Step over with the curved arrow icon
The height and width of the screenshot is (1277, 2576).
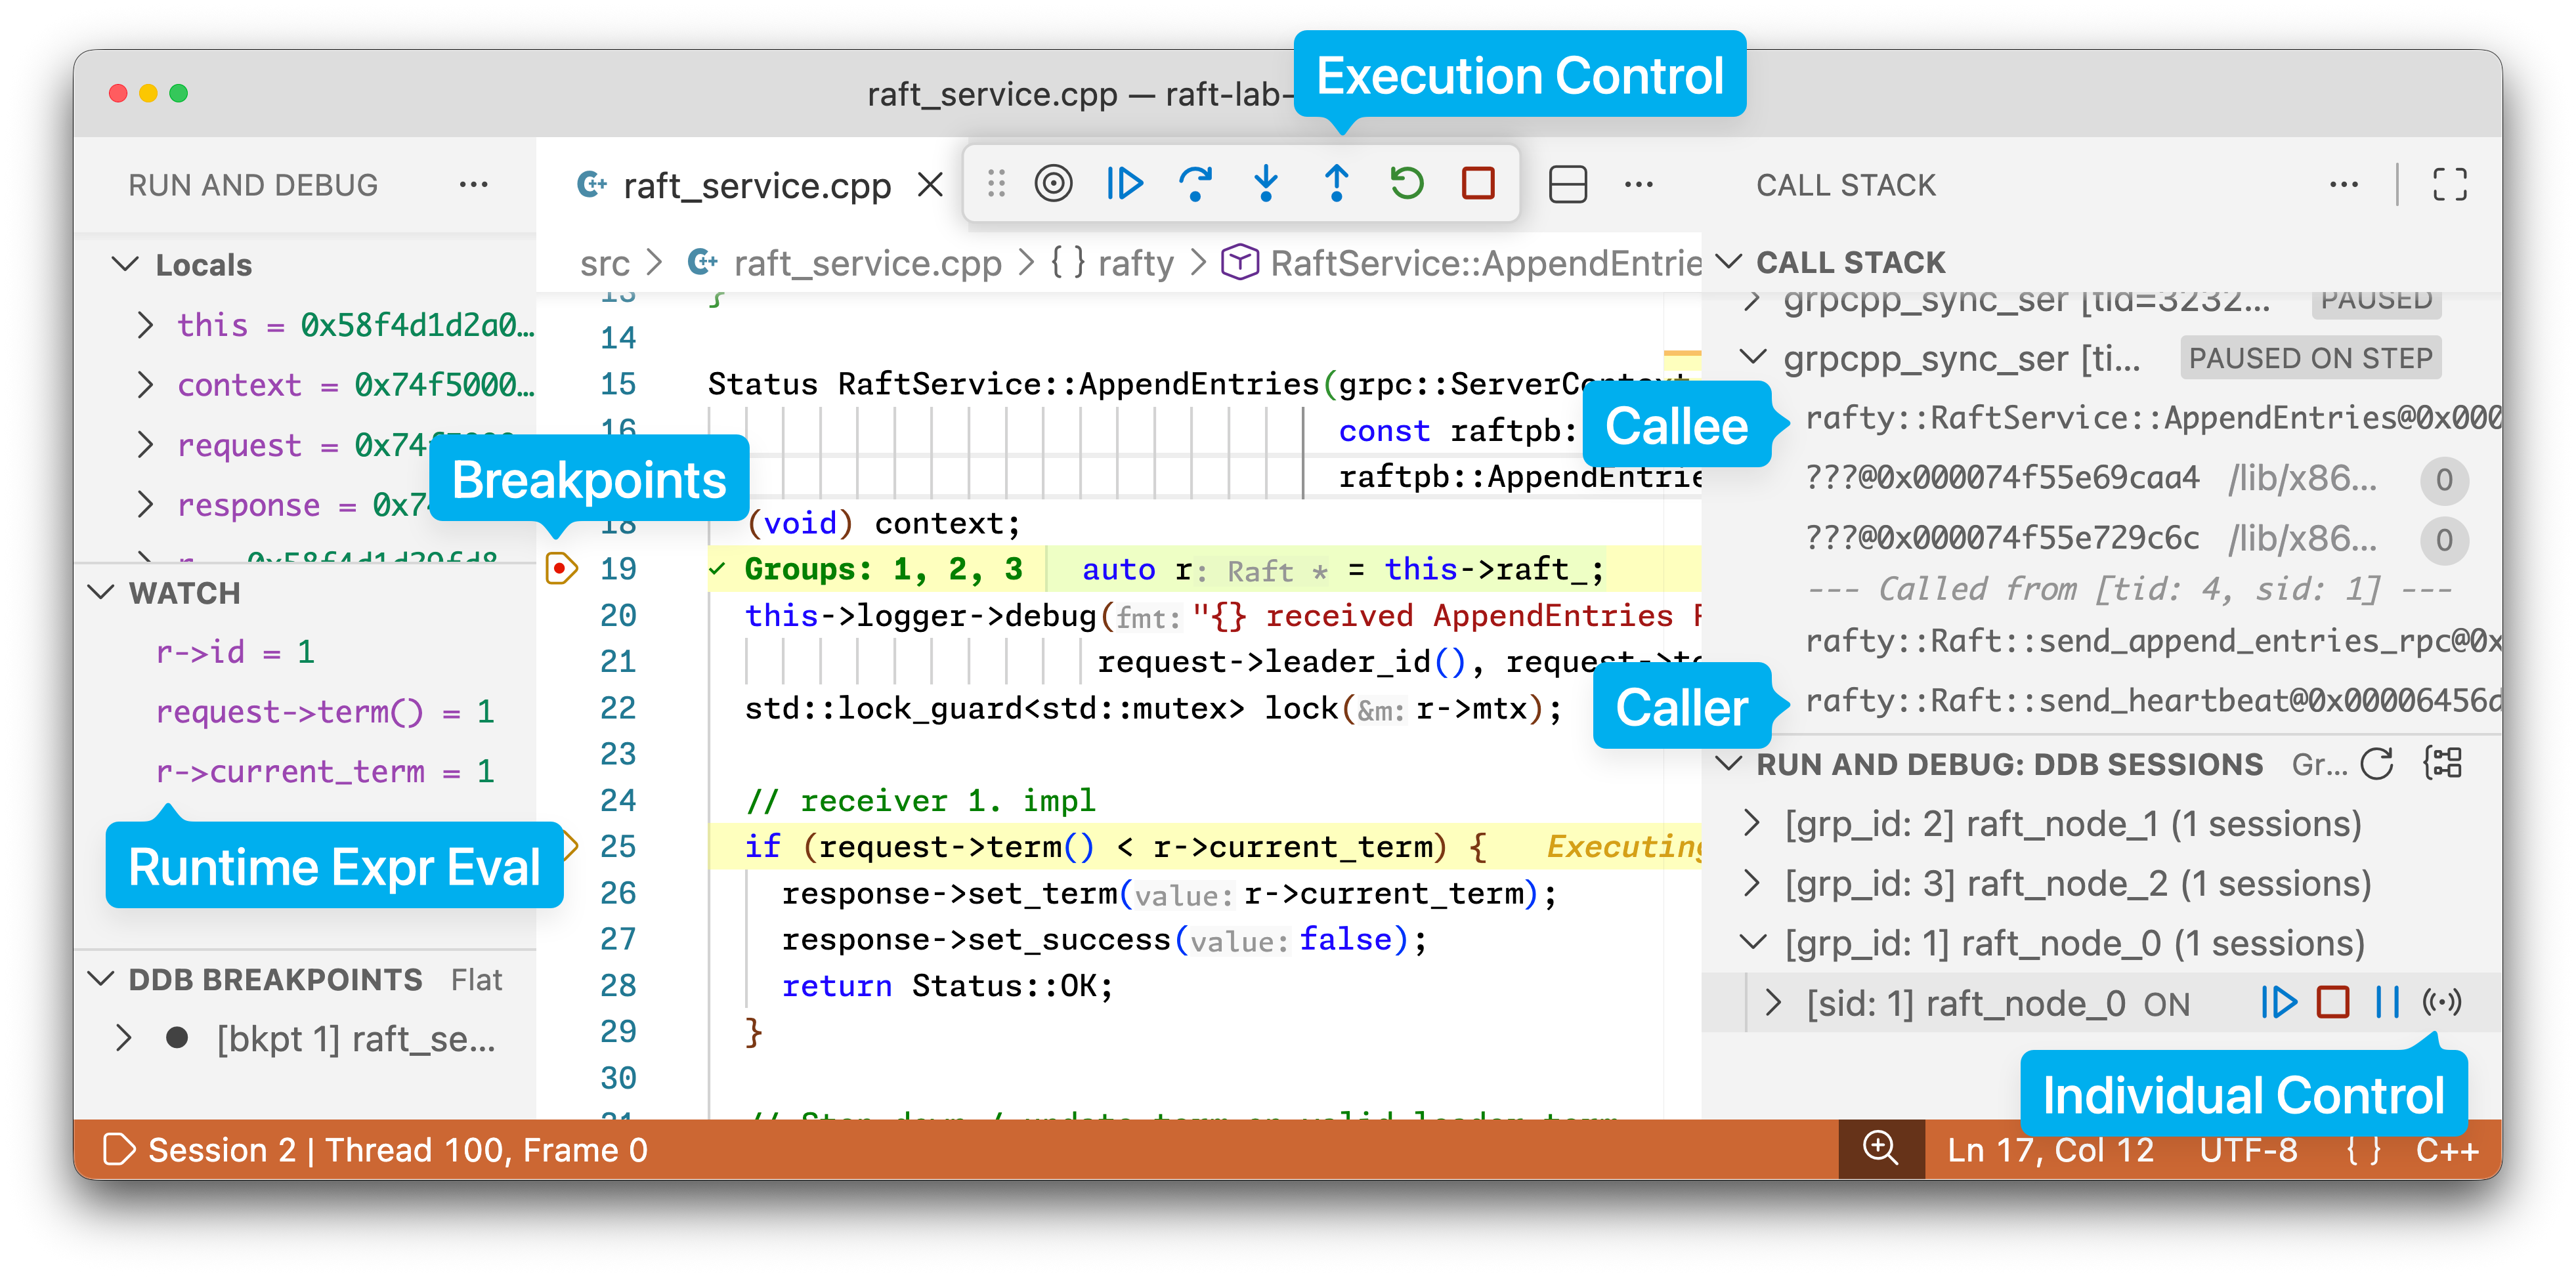click(1195, 184)
